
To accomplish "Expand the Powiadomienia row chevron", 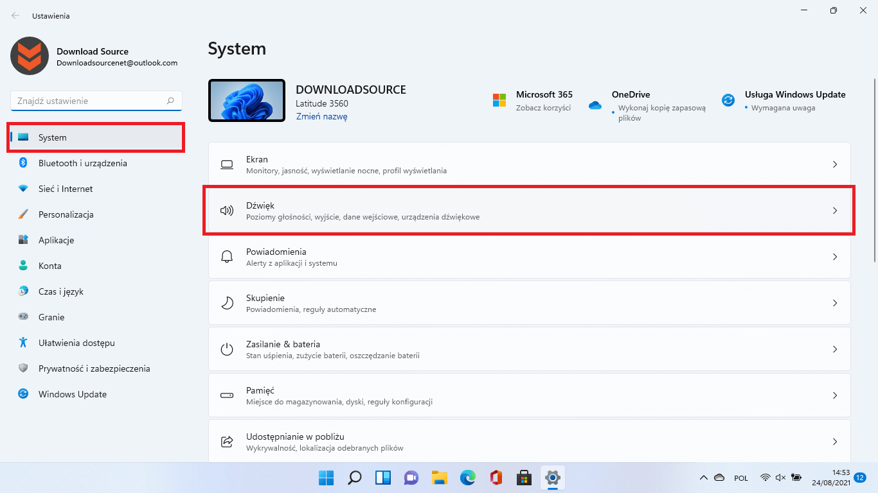I will coord(835,257).
